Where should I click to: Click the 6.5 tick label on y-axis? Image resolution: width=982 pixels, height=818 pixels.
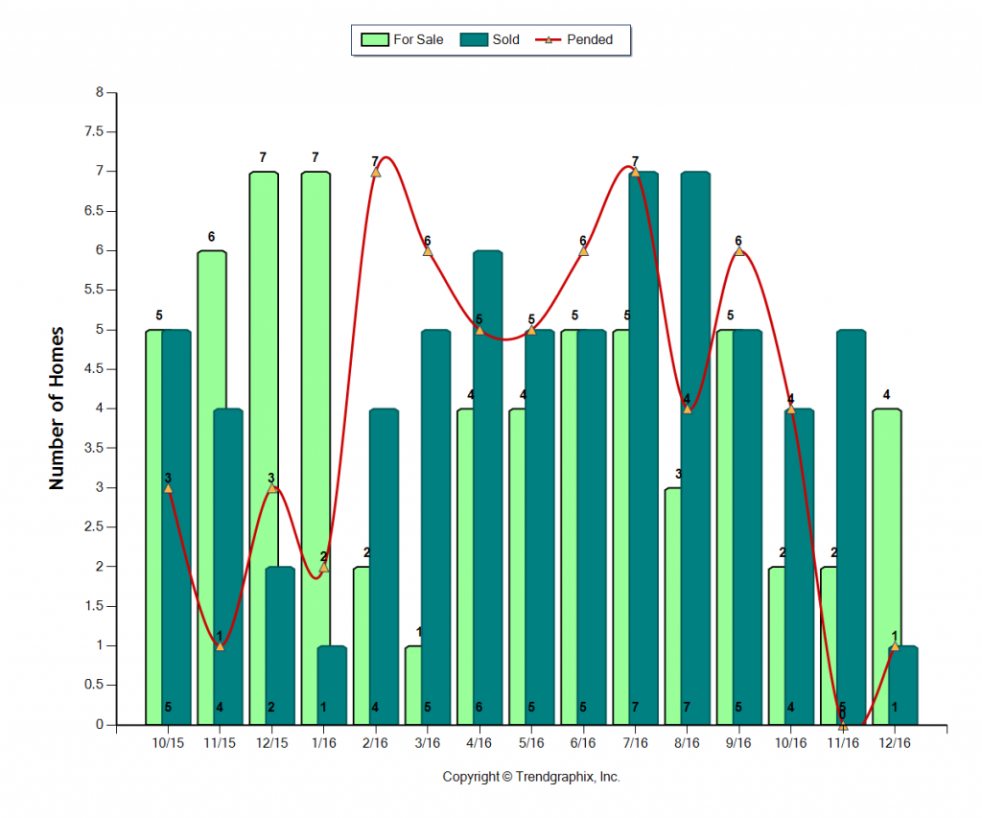(x=94, y=211)
